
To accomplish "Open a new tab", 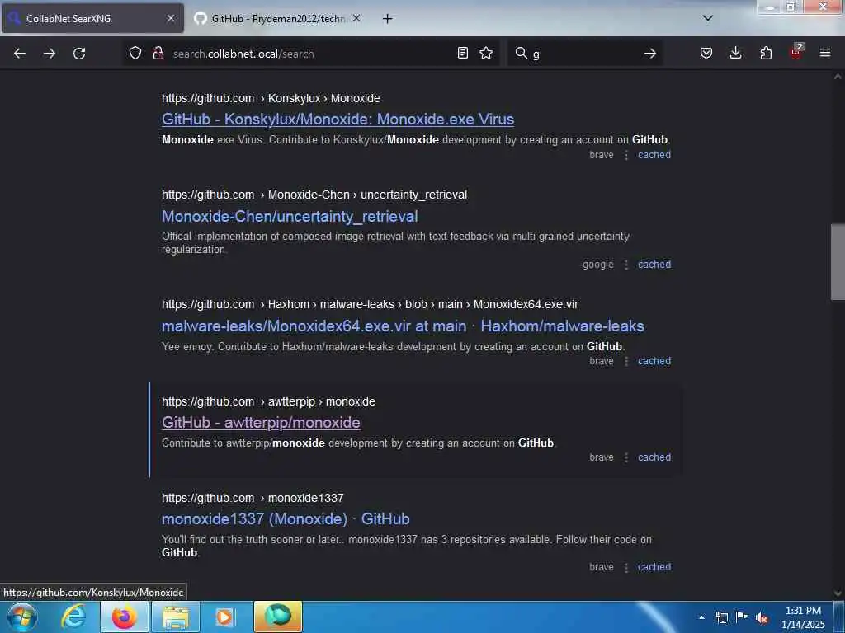I will pos(387,19).
